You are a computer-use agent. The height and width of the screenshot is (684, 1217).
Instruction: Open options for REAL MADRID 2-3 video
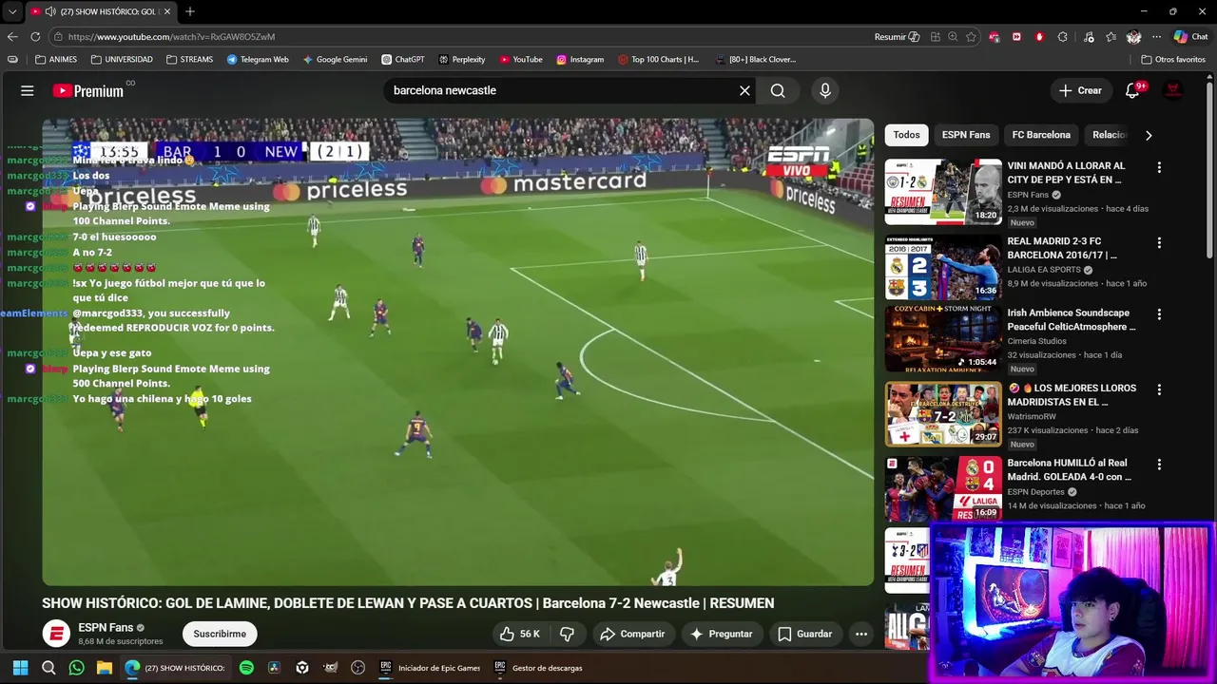(x=1159, y=243)
